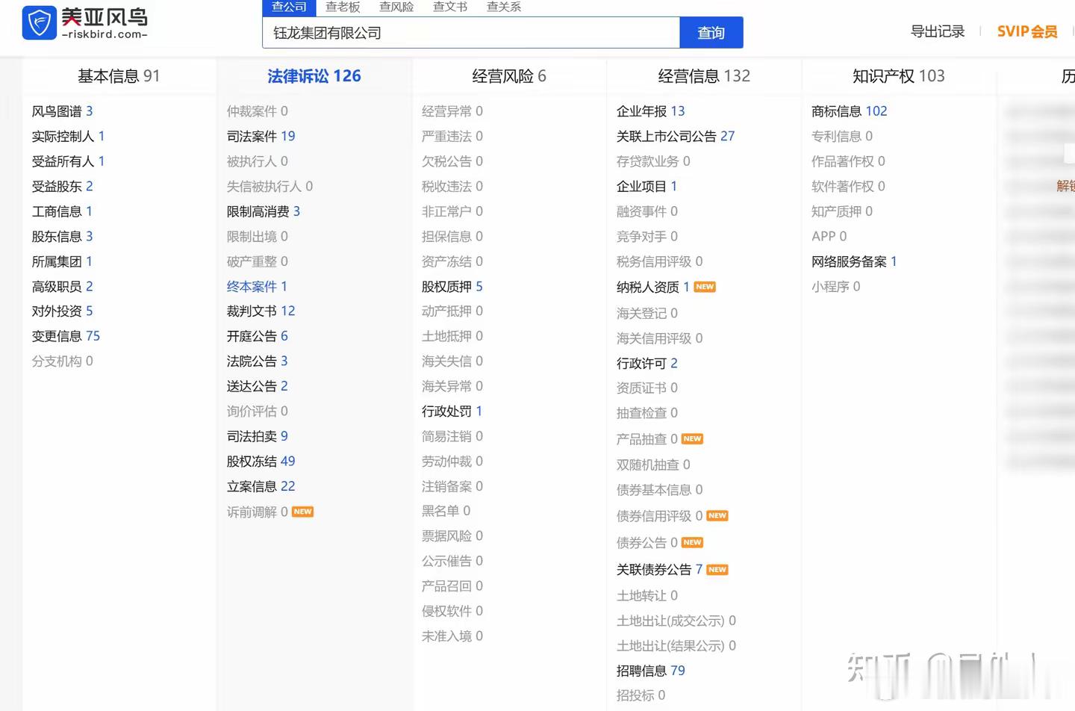Open 风鸟图谱 3

(63, 111)
